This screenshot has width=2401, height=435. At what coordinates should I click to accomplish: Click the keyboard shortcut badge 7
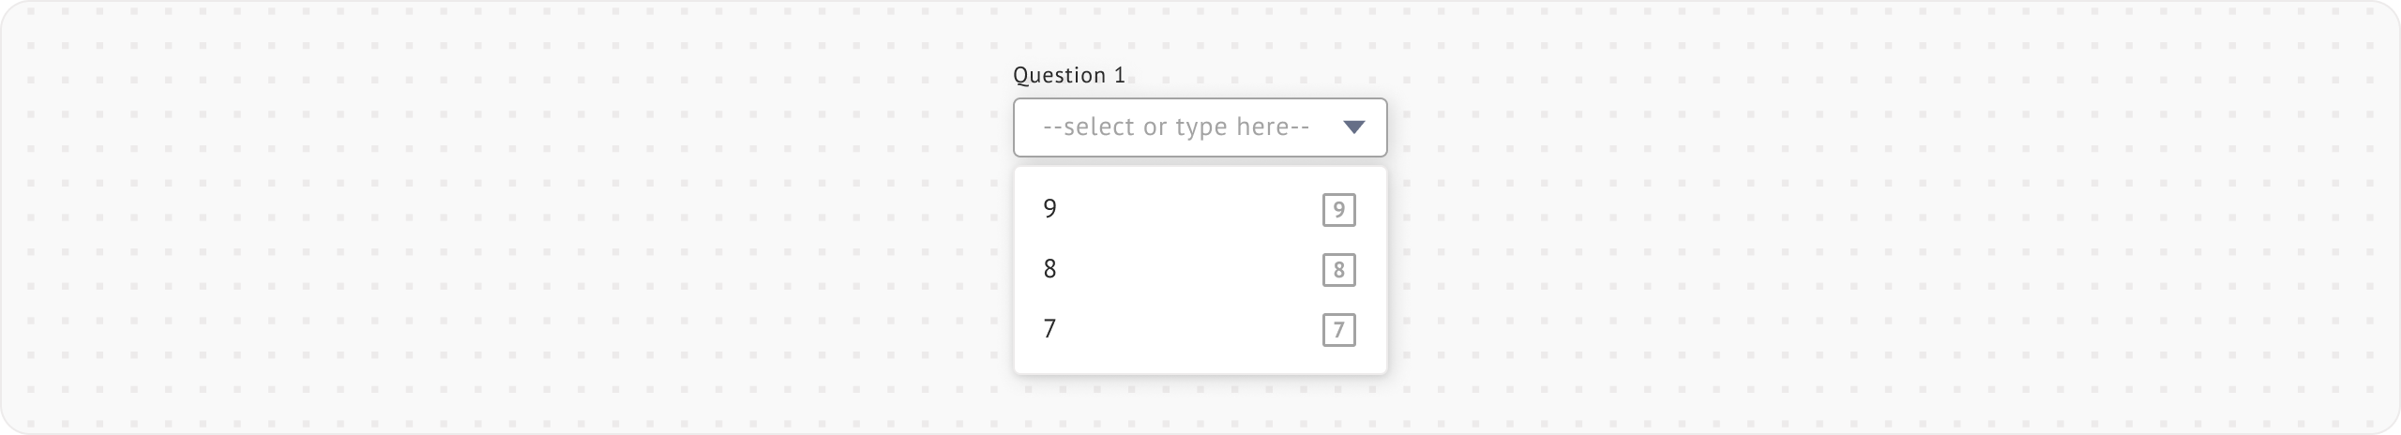click(1338, 330)
